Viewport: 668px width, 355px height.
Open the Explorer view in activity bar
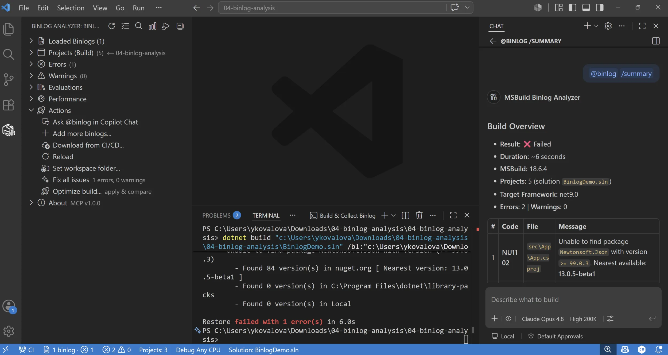pos(9,29)
